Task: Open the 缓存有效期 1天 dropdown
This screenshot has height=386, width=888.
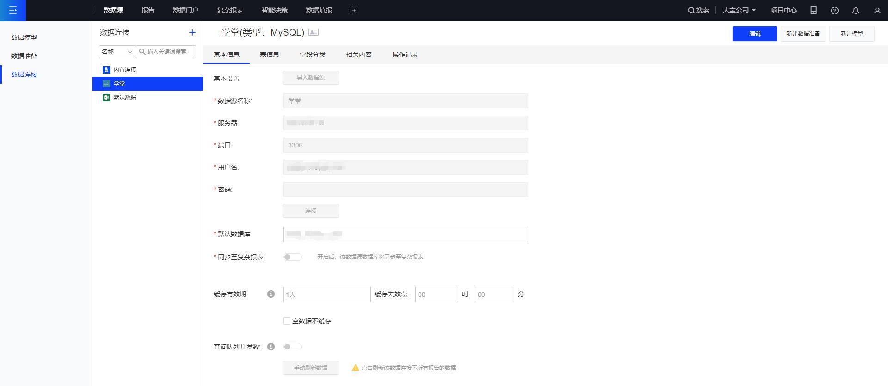Action: (x=327, y=294)
